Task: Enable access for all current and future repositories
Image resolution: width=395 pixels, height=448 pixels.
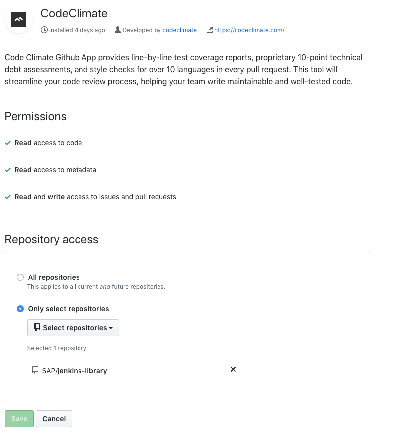Action: (20, 277)
